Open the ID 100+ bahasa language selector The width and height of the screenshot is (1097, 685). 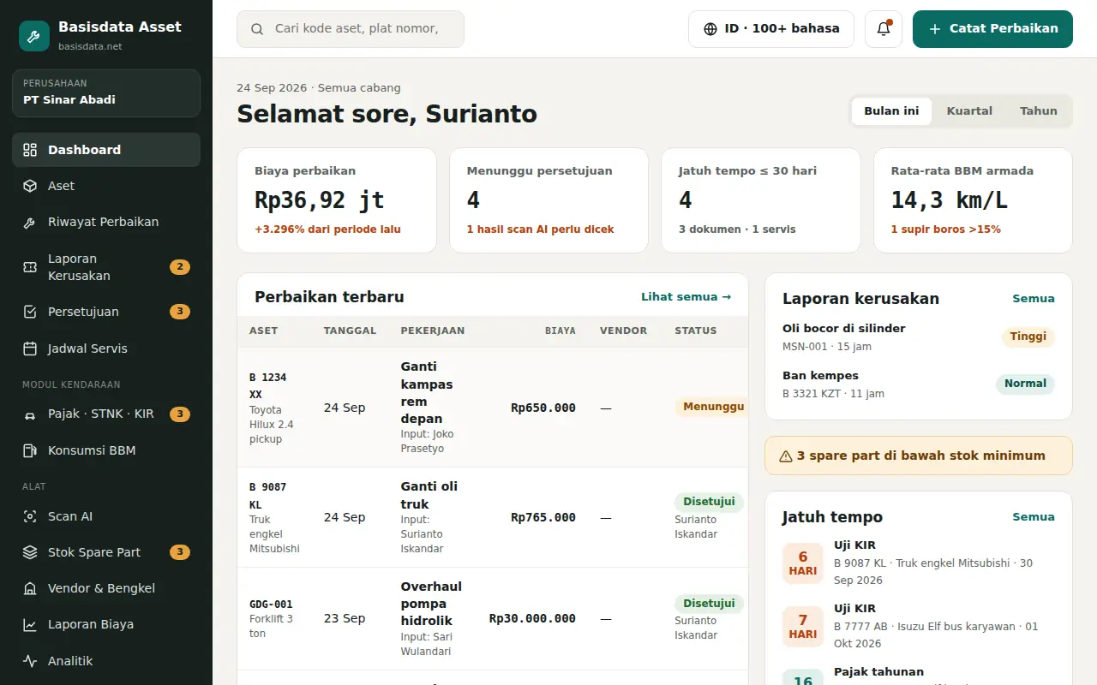tap(771, 29)
